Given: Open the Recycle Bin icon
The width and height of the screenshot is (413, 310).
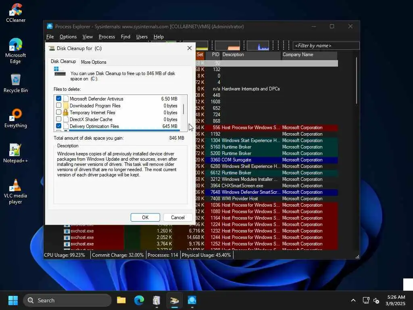Looking at the screenshot, I should pyautogui.click(x=16, y=83).
